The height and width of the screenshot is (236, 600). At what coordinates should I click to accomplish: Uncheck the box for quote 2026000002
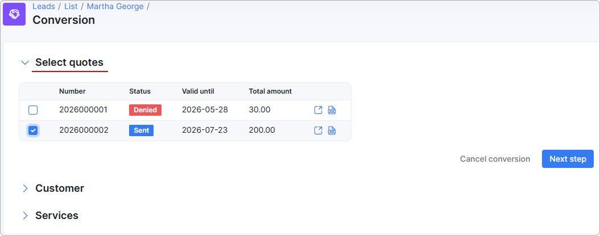(x=33, y=130)
